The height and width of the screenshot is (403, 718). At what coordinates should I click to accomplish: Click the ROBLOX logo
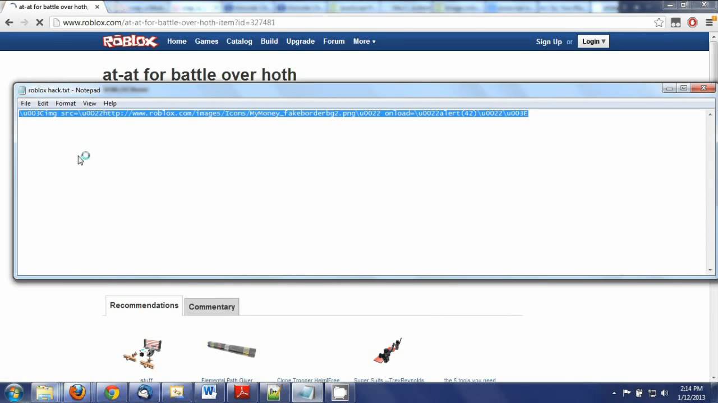[x=130, y=41]
